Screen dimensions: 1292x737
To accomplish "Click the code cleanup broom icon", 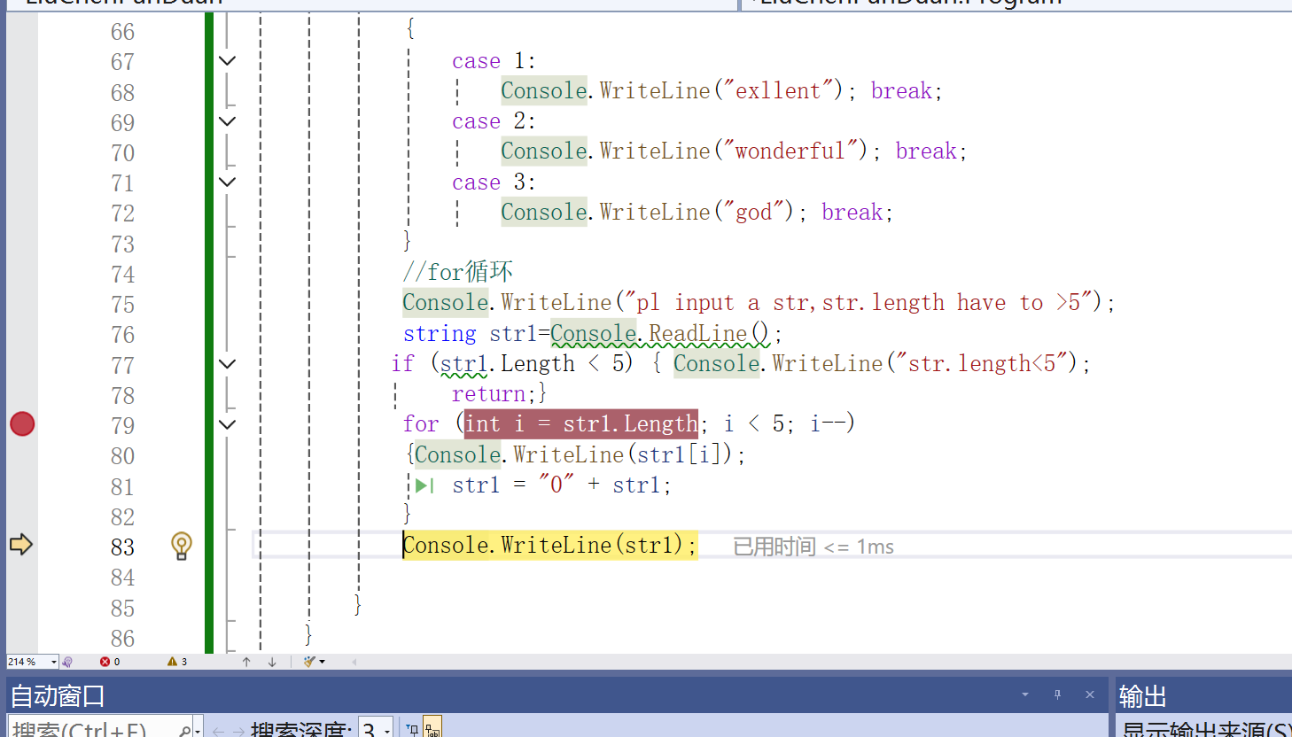I will tap(309, 662).
